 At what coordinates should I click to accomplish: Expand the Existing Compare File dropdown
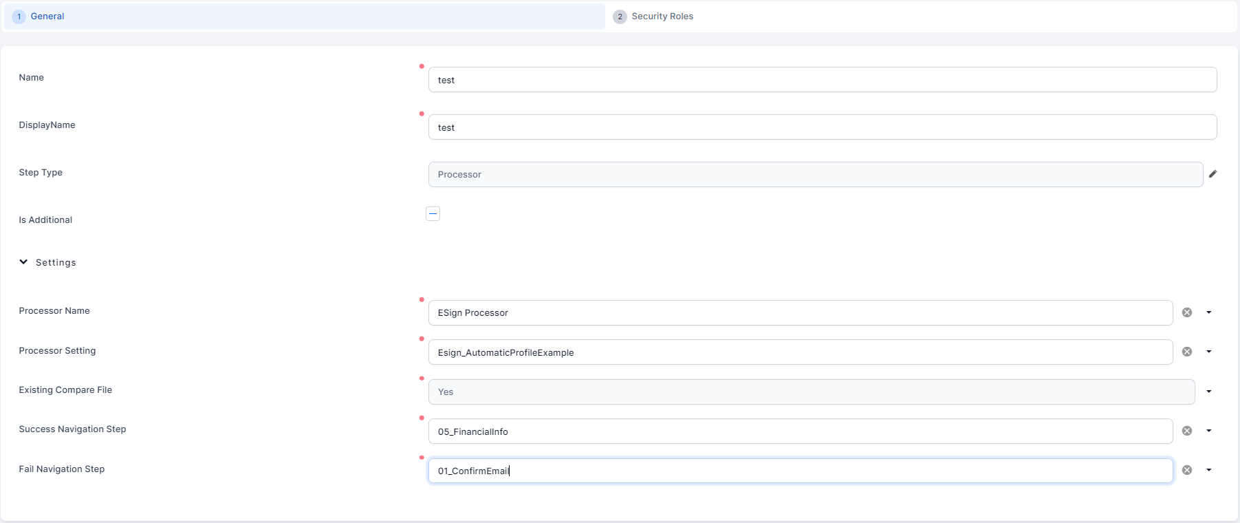[1208, 392]
